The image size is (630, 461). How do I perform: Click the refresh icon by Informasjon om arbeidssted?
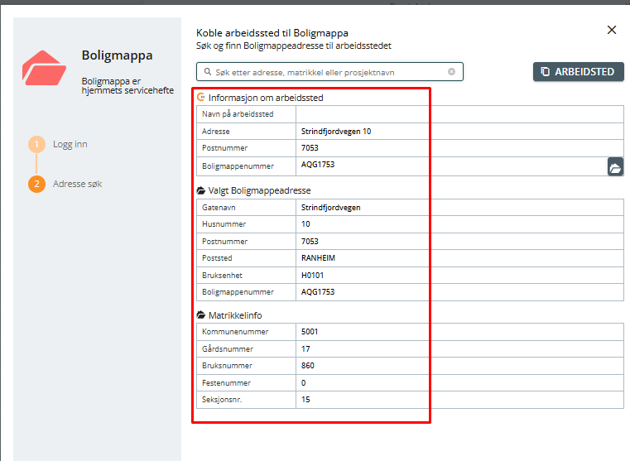tap(201, 97)
